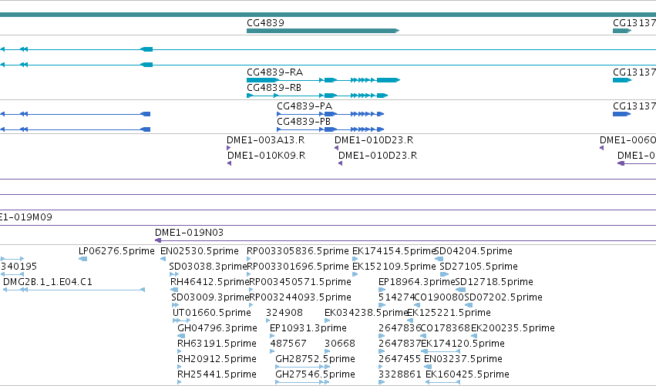Select the UT01660.5prime EST label

(212, 314)
